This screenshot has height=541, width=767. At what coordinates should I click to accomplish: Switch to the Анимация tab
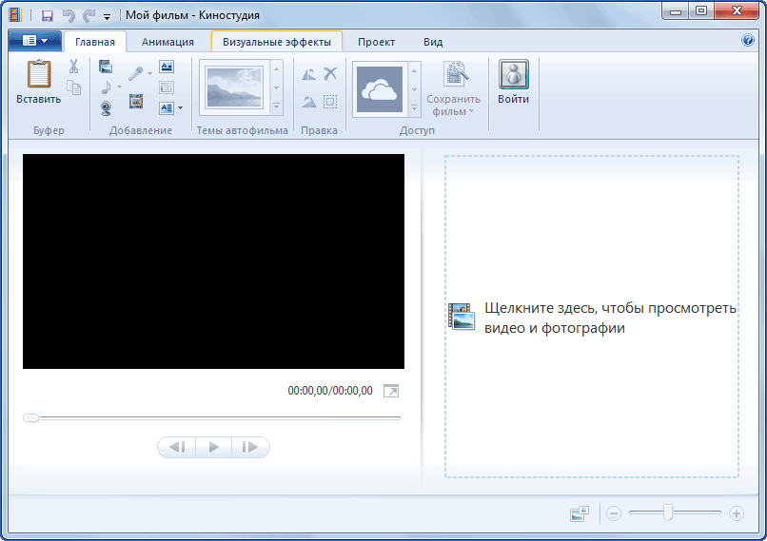click(x=167, y=42)
